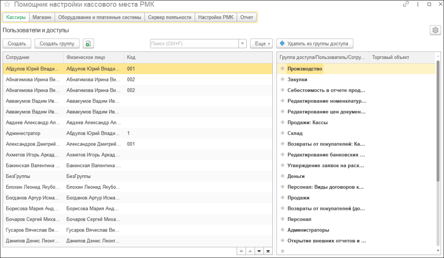Image resolution: width=444 pixels, height=258 pixels.
Task: Jump to the last row using the list arrow
Action: point(268,251)
